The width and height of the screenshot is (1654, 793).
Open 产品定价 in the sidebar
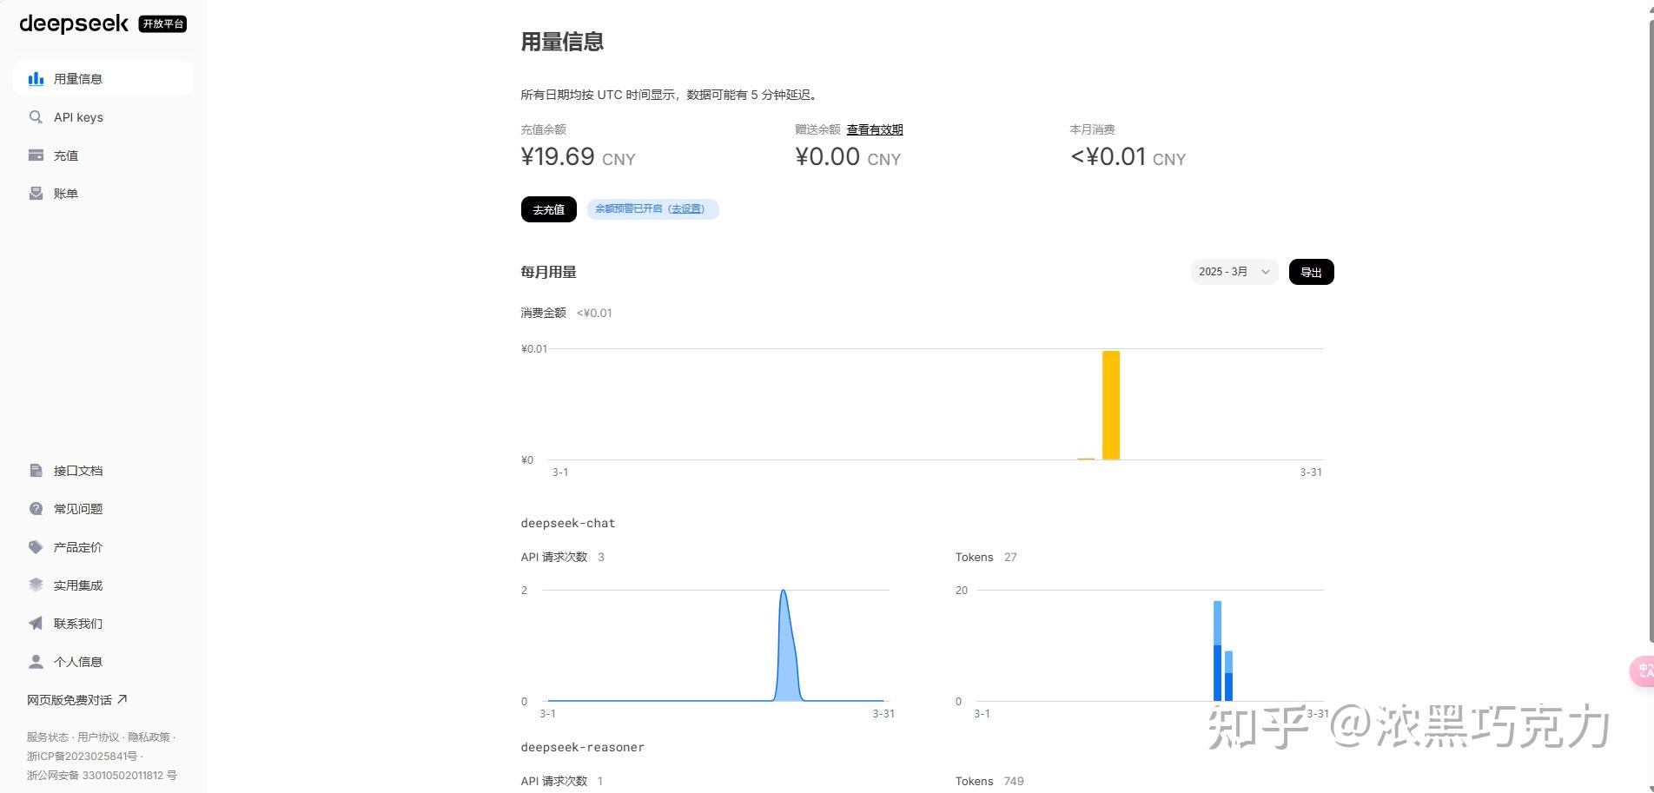pos(78,547)
